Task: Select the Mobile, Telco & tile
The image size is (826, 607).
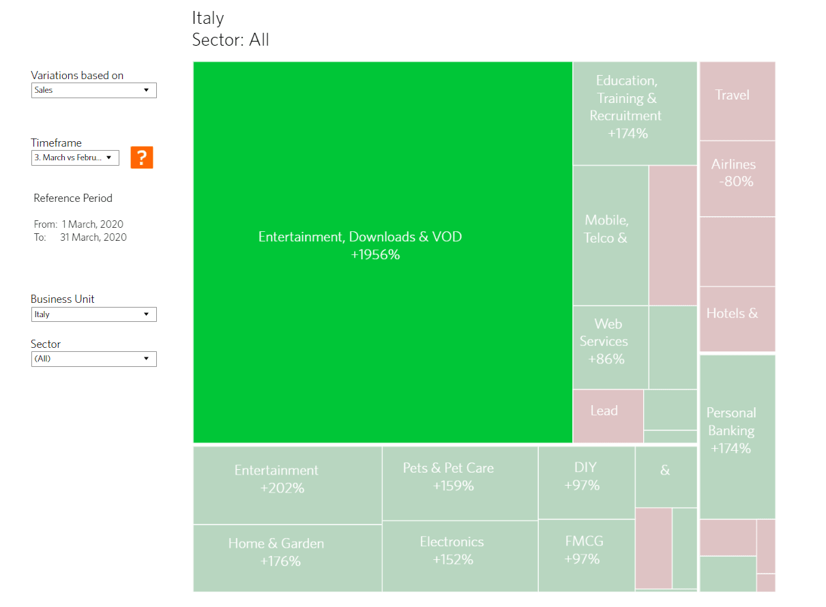Action: click(610, 235)
